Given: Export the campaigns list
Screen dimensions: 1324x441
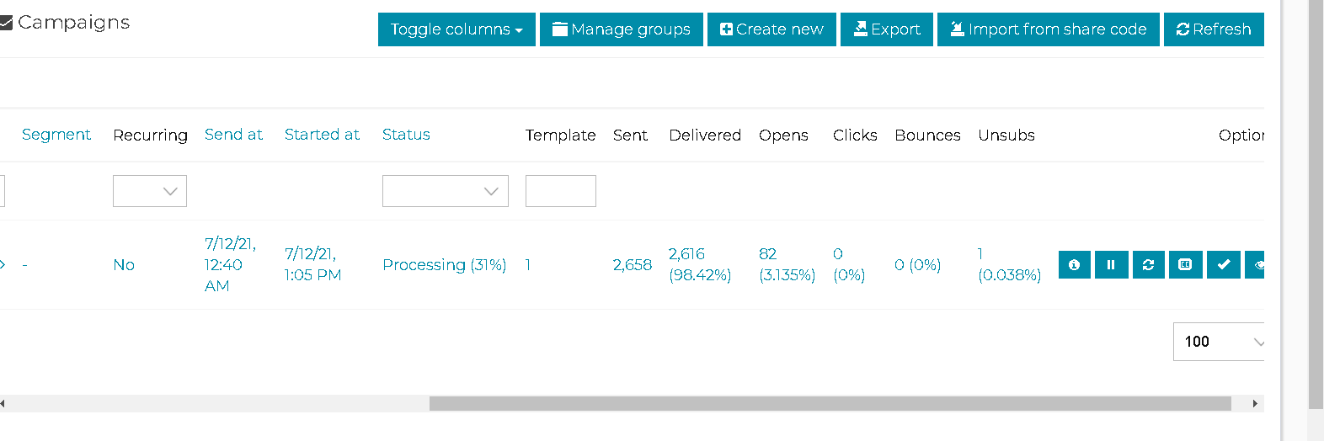Looking at the screenshot, I should point(886,29).
